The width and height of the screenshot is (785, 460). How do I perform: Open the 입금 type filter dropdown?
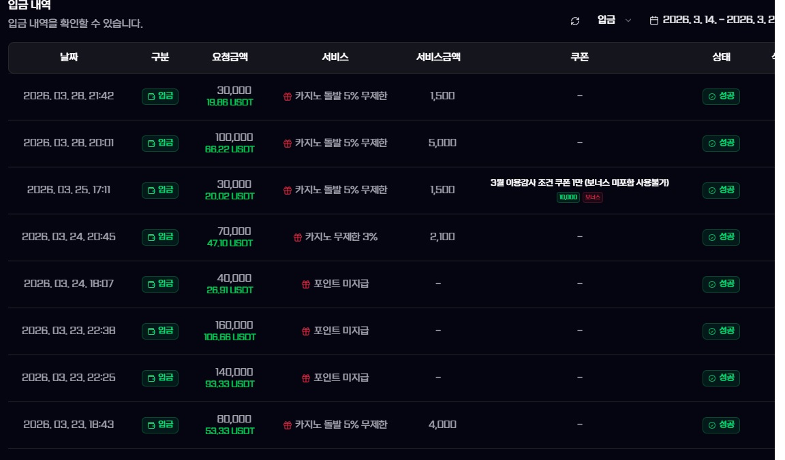click(x=614, y=20)
